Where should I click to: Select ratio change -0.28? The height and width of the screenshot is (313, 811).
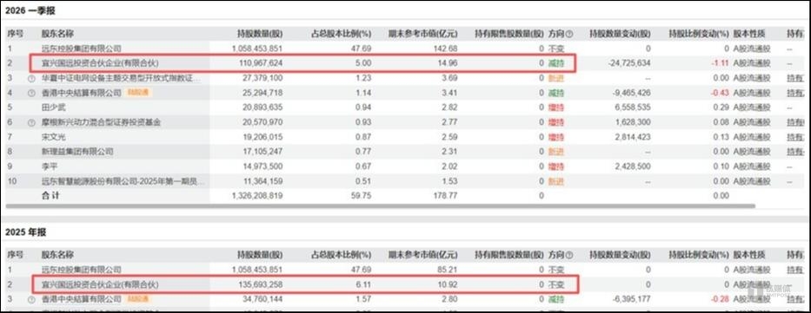719,299
